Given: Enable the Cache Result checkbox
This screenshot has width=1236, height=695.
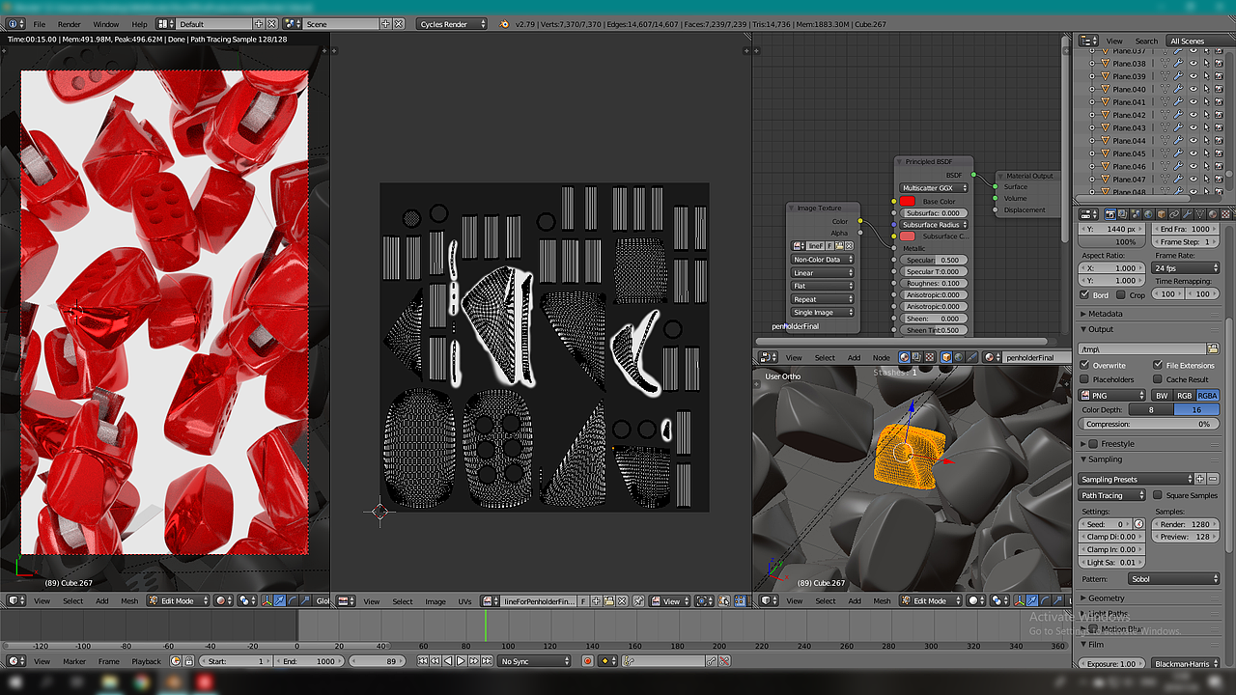Looking at the screenshot, I should pos(1158,379).
